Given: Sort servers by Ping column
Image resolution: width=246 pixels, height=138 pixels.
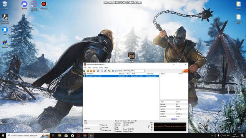Looking at the screenshot, I should [x=128, y=74].
